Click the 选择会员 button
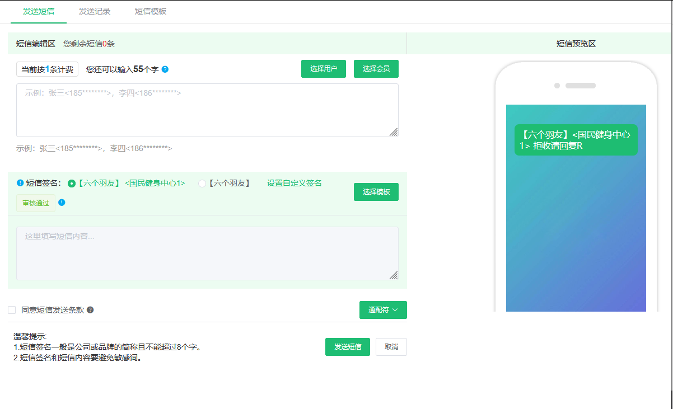 (x=376, y=68)
